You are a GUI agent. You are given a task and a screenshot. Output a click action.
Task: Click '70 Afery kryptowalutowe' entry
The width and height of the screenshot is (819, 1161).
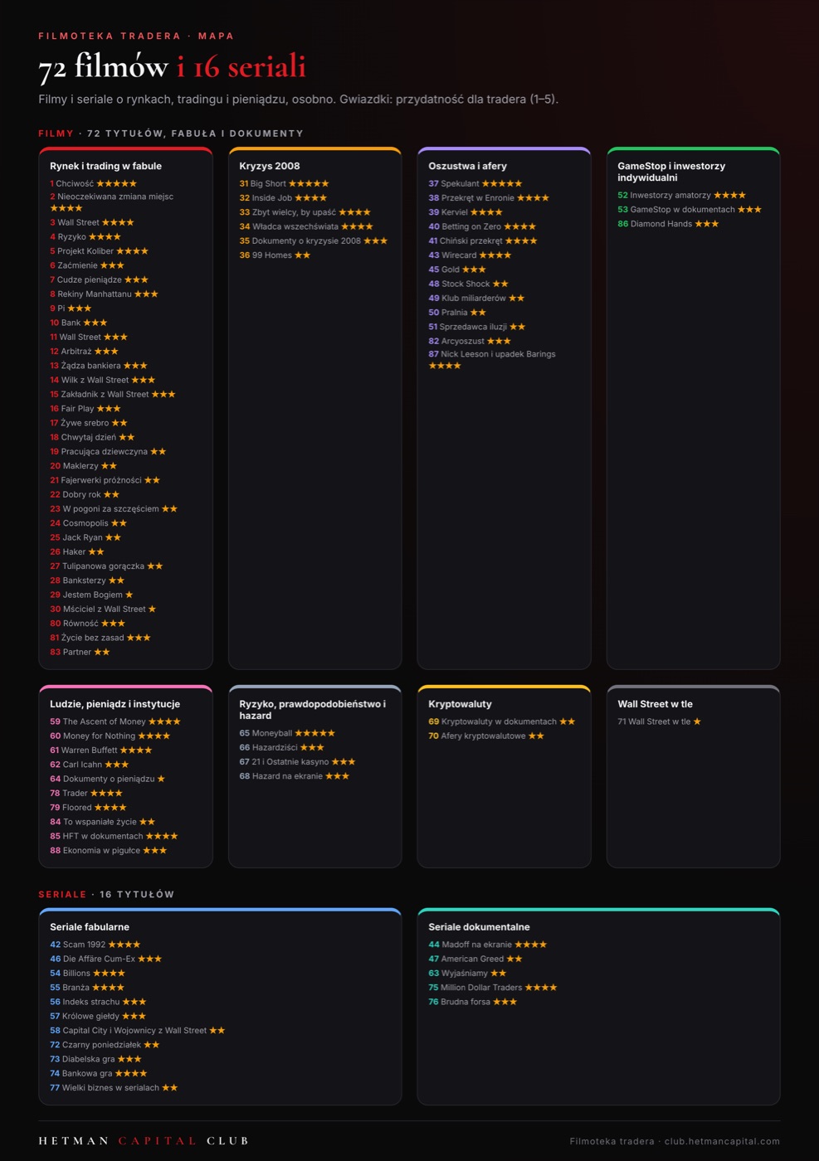[x=486, y=736]
